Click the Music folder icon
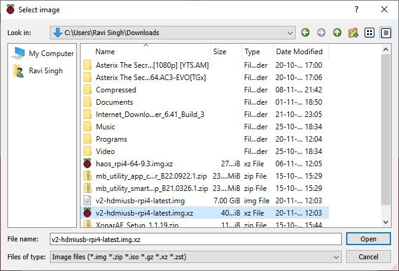The height and width of the screenshot is (271, 399). (87, 127)
